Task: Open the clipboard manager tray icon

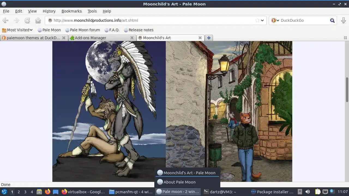Action: [318, 192]
